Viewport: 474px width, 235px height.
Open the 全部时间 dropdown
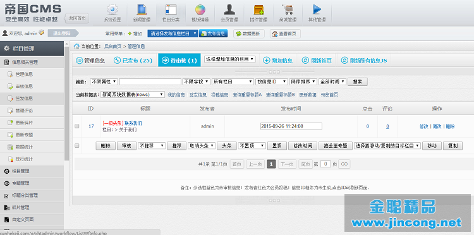[x=332, y=81]
